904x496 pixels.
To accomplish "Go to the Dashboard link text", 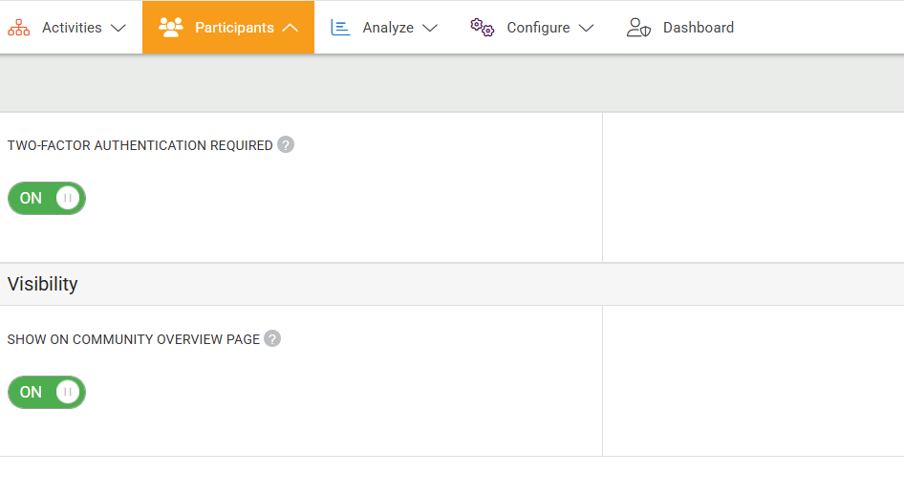I will pos(699,28).
